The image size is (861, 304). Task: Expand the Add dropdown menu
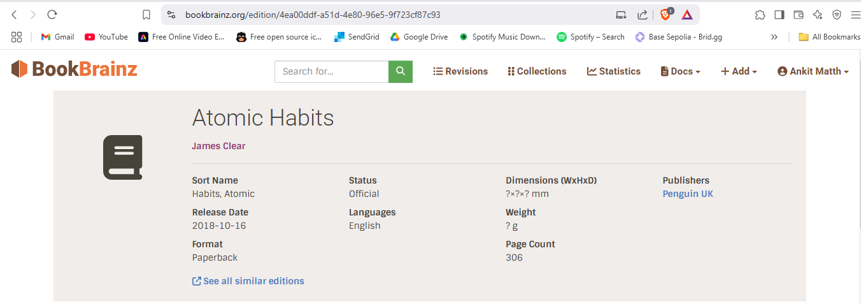[739, 71]
